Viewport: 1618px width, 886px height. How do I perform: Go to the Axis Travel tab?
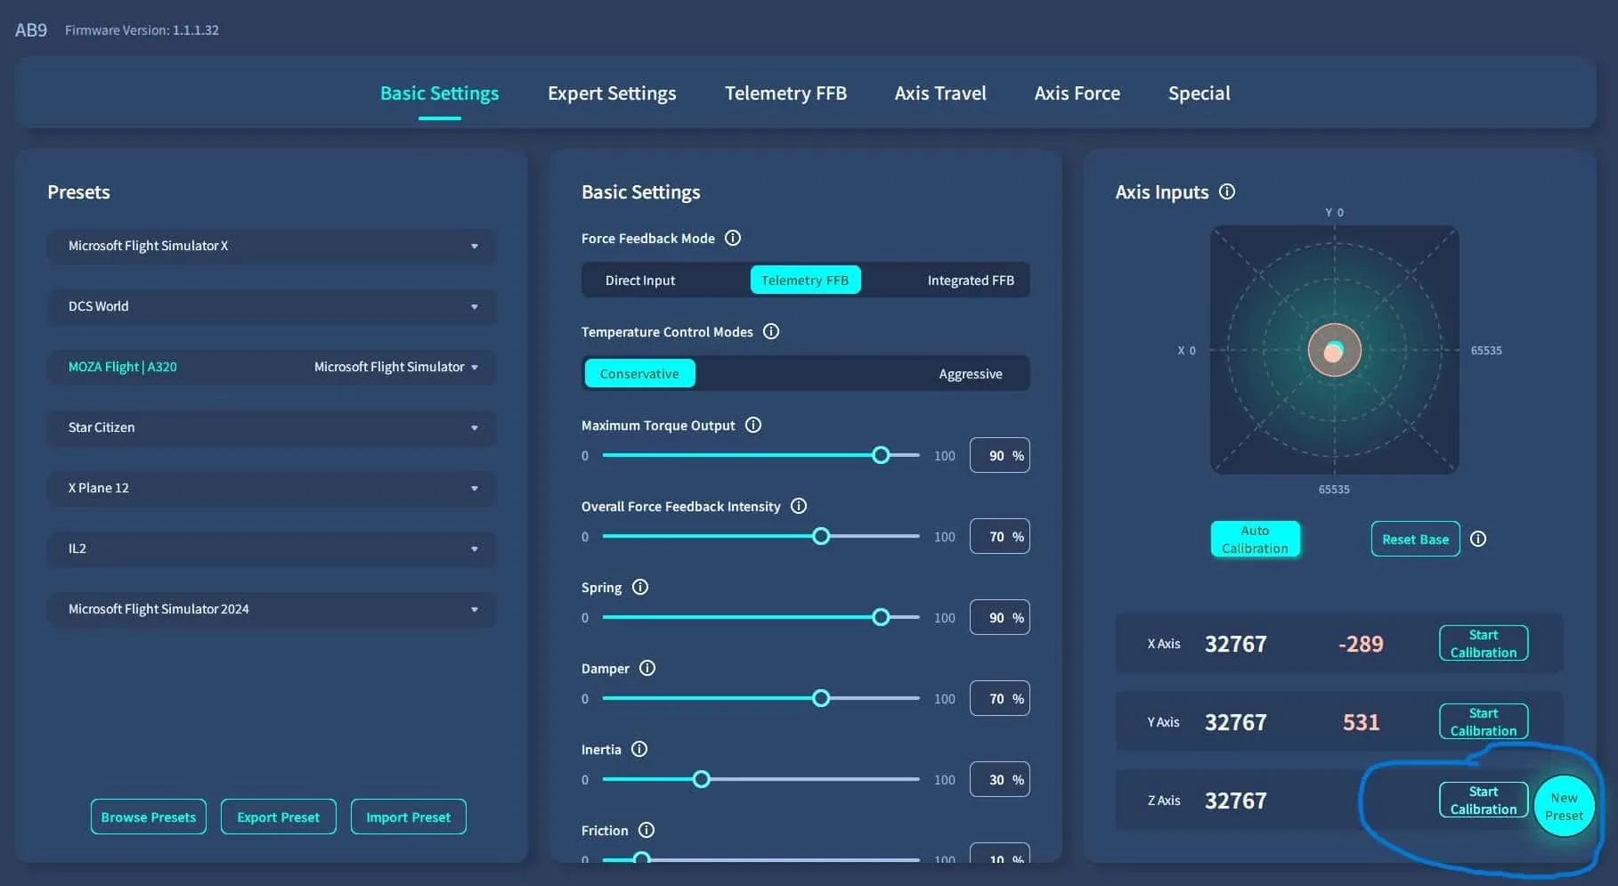940,93
